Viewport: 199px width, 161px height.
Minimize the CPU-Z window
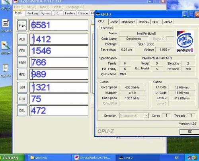click(185, 14)
